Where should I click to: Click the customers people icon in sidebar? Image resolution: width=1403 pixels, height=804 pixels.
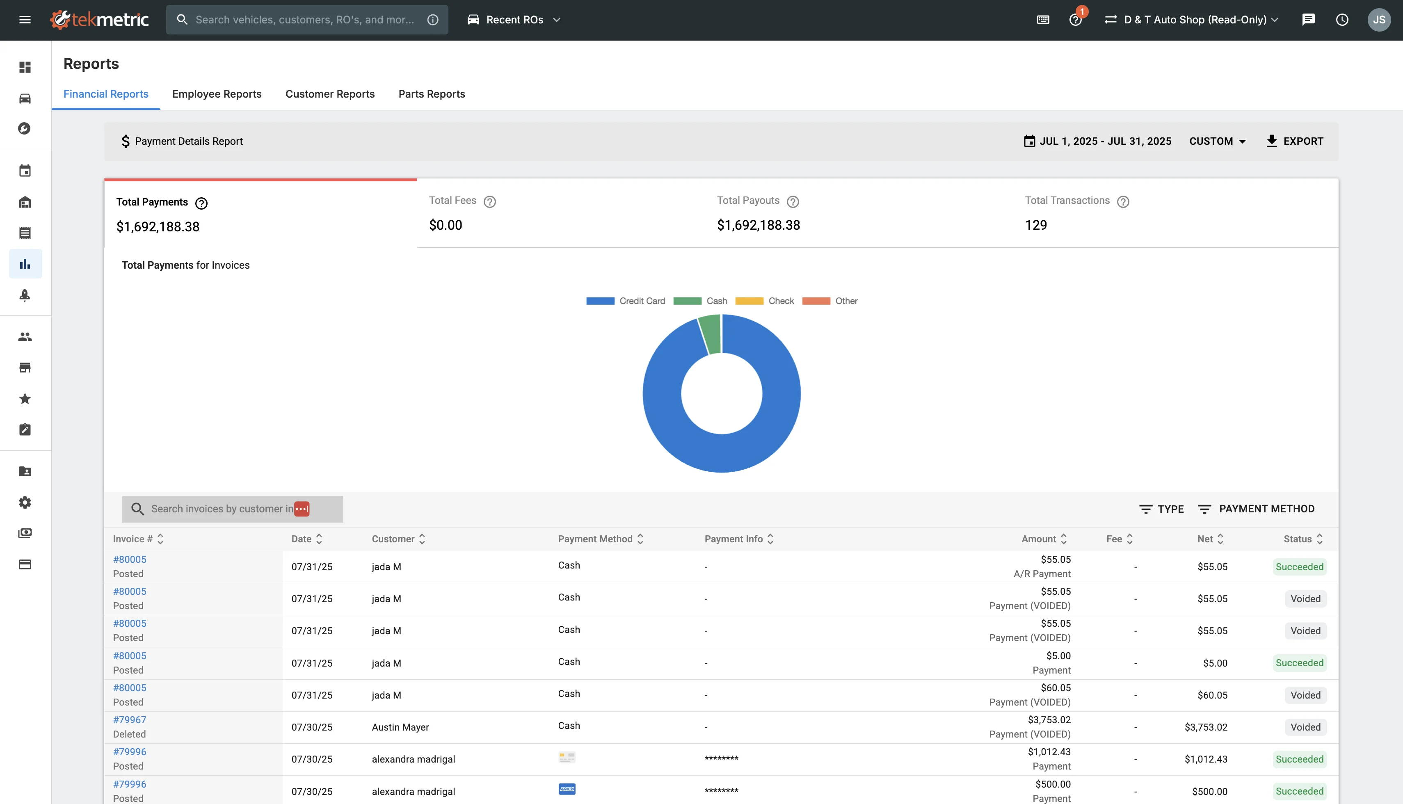point(25,337)
